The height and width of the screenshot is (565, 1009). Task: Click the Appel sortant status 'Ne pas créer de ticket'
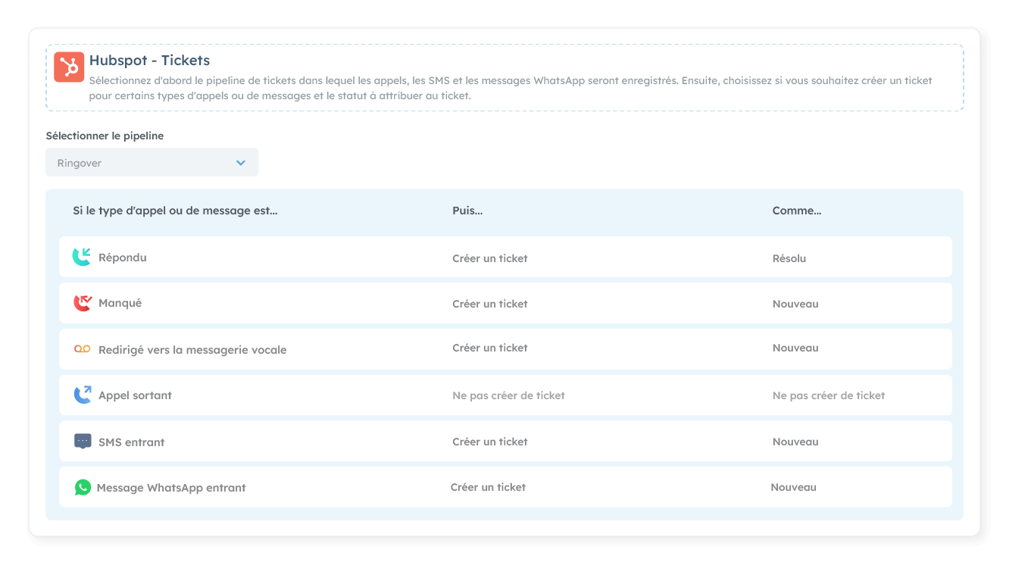[x=829, y=395]
